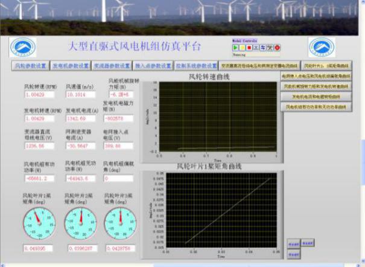Open 发电机参数设置 settings
This screenshot has height=267, width=365.
(x=71, y=66)
